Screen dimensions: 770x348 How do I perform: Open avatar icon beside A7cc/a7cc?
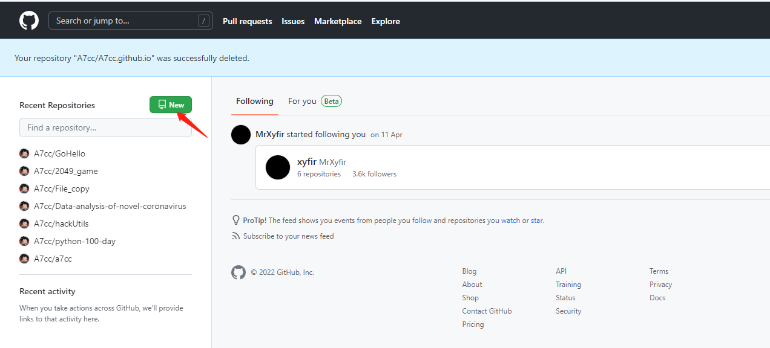(24, 259)
